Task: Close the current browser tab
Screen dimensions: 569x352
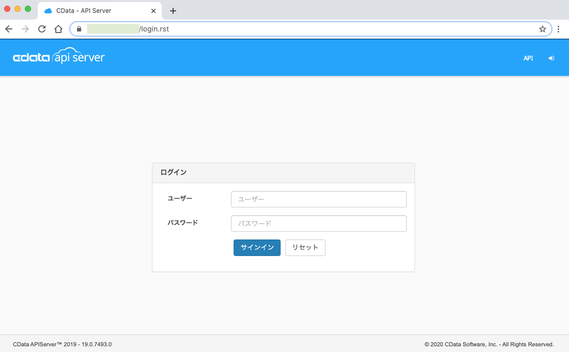Action: [x=152, y=10]
